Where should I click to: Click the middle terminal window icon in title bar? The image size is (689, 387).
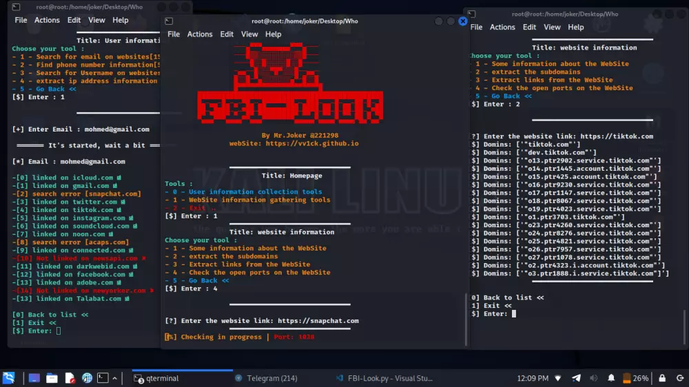169,21
